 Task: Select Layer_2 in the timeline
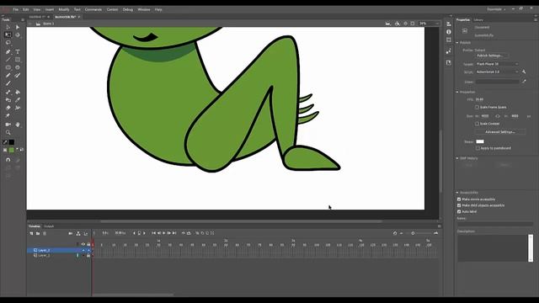click(x=44, y=250)
